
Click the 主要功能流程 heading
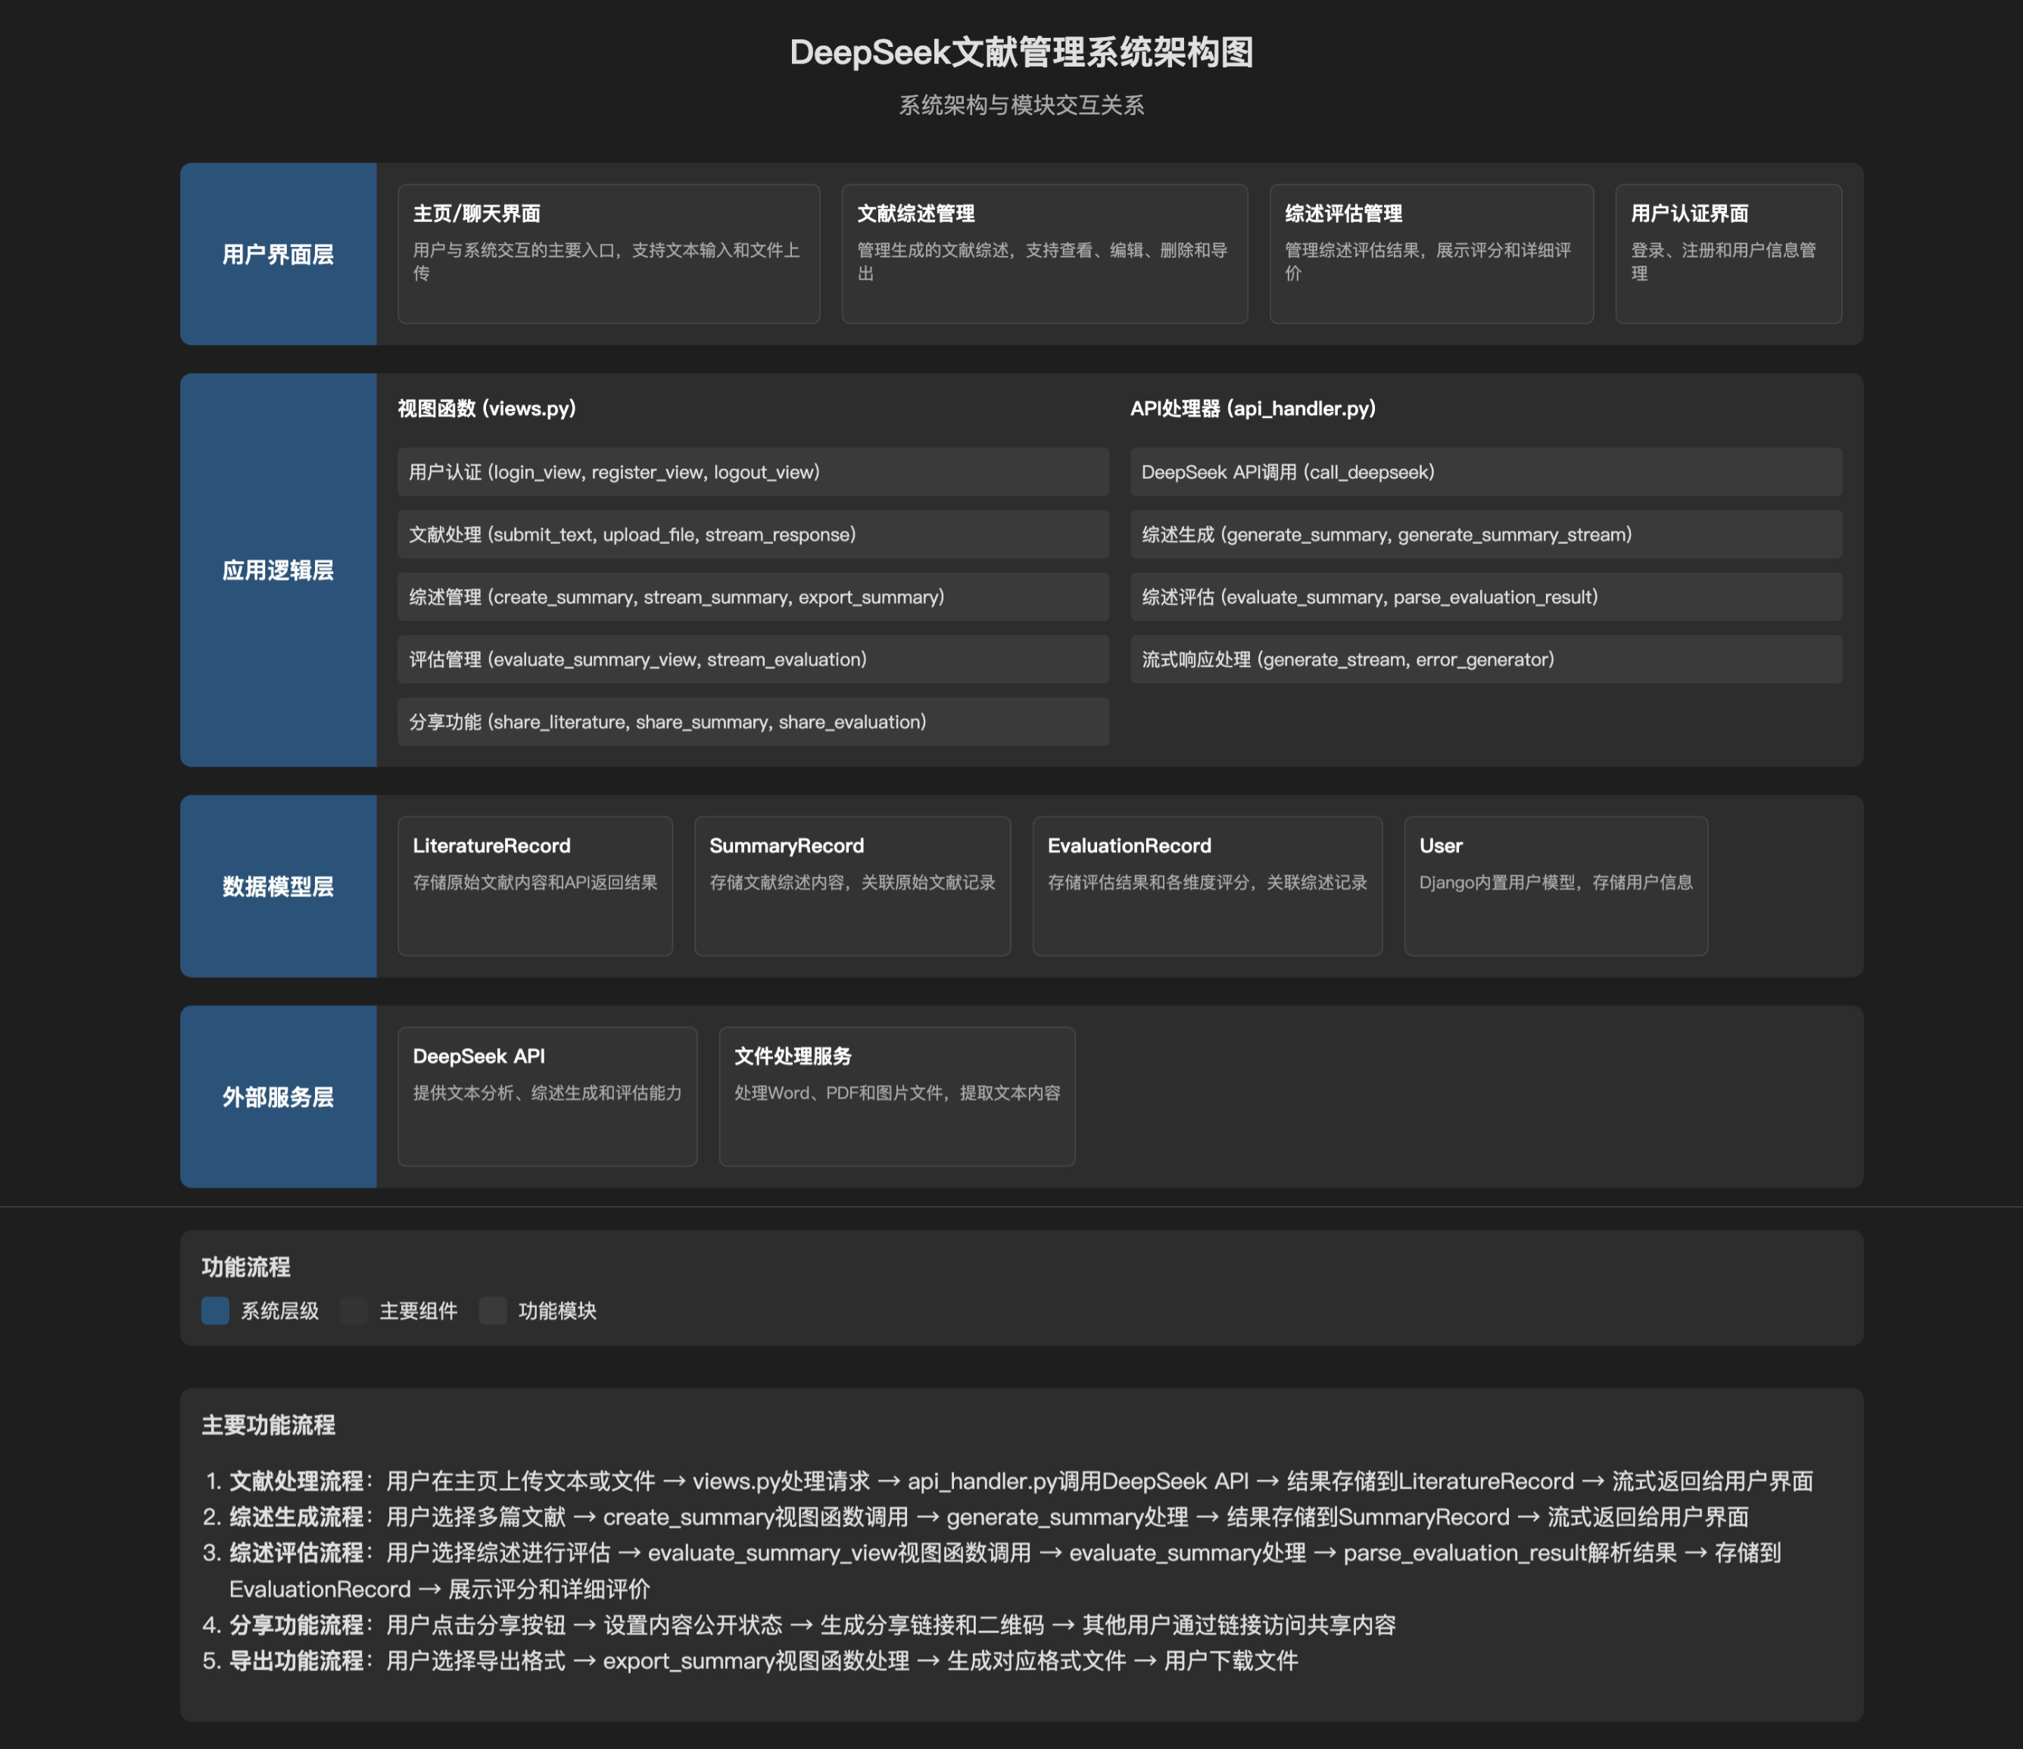269,1425
